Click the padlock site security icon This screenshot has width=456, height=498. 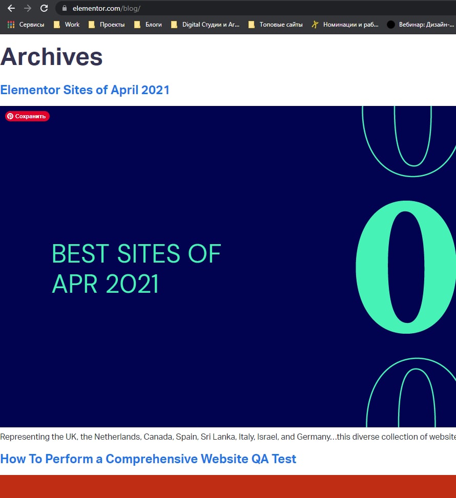65,8
